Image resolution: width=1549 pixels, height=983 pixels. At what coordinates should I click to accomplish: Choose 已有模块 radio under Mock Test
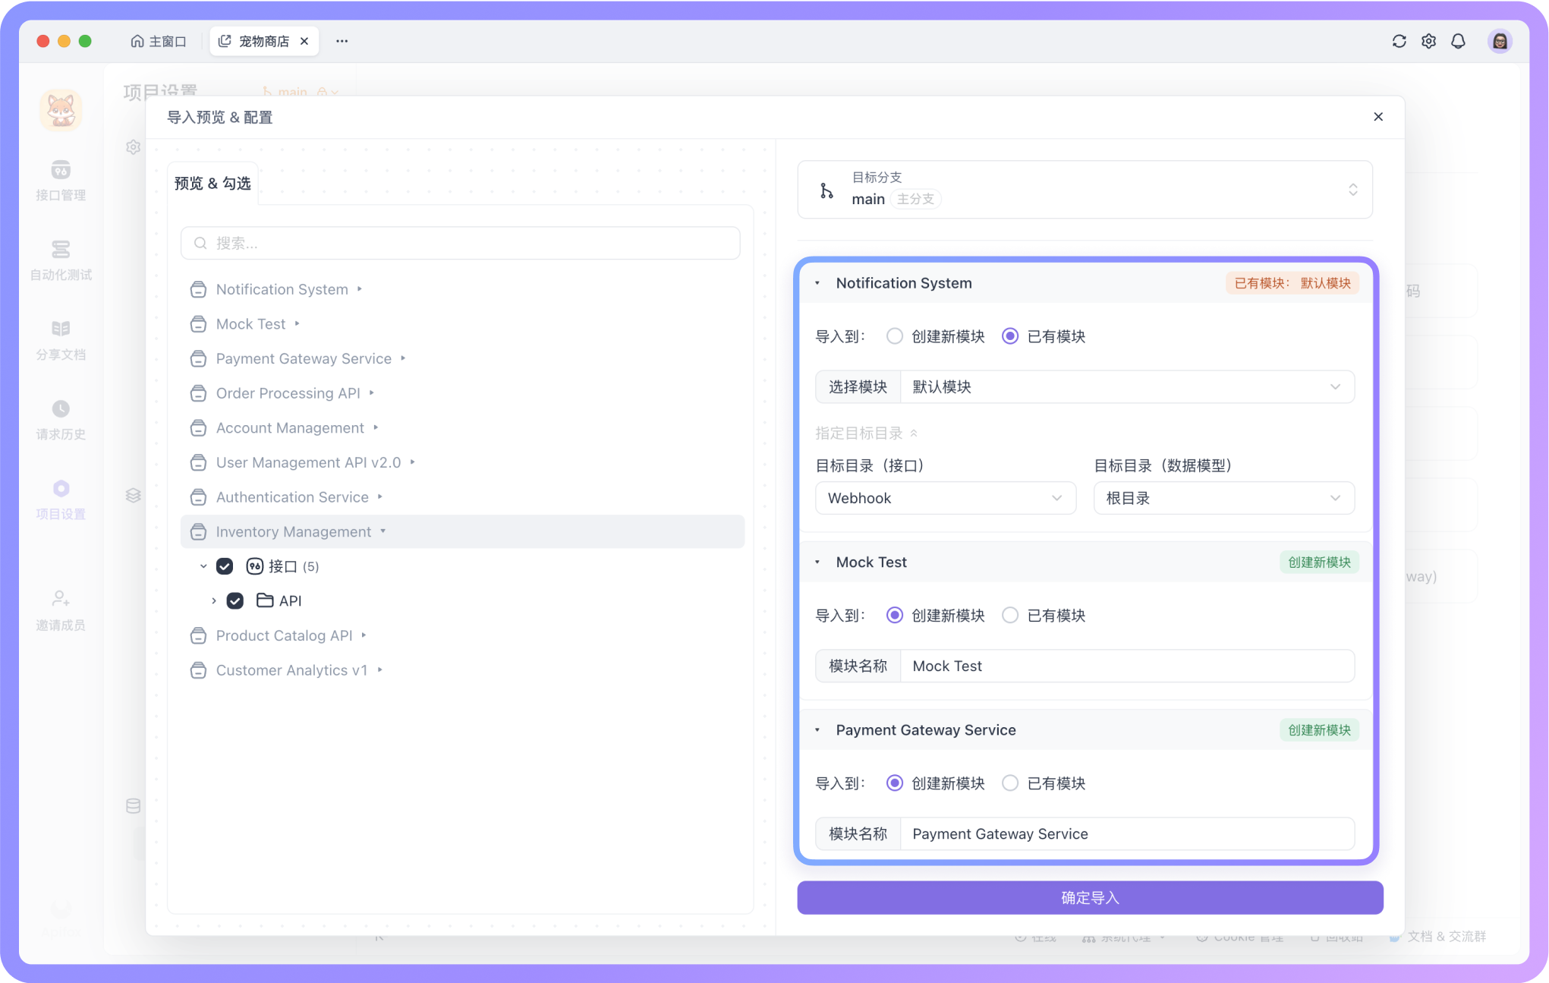click(x=1010, y=616)
